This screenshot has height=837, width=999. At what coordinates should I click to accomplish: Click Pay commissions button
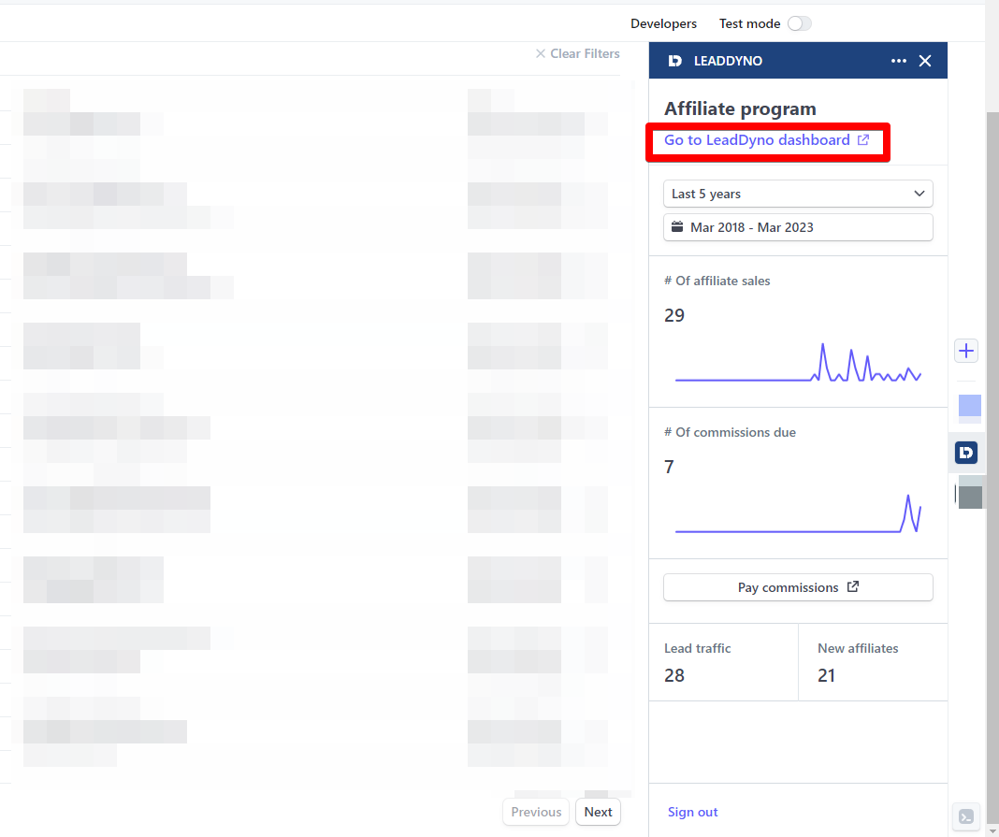click(798, 587)
